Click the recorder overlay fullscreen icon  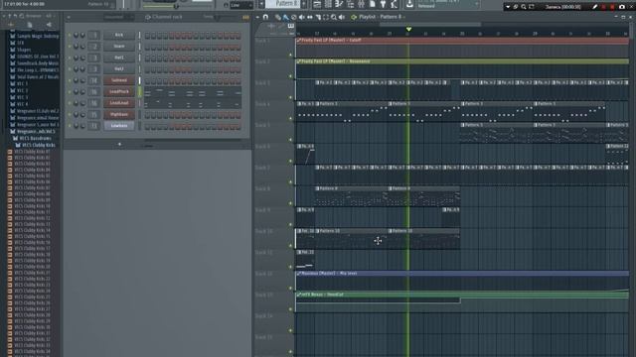532,7
